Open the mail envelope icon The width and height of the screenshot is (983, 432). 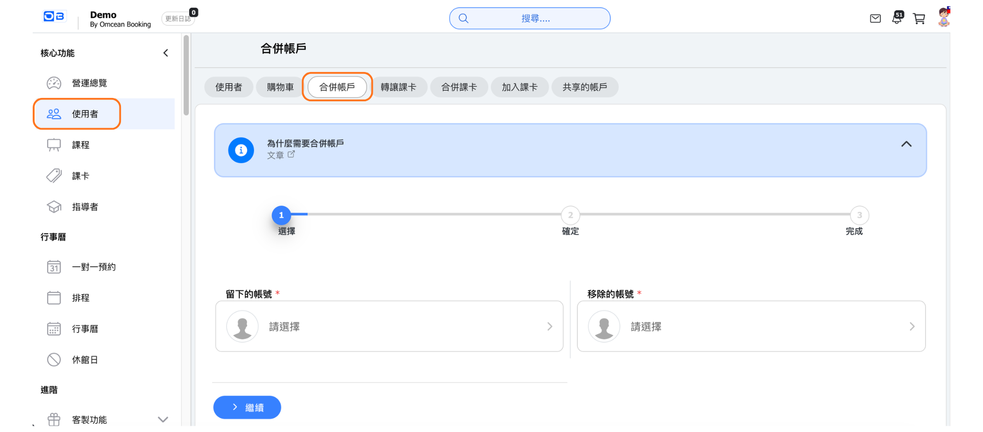coord(875,19)
